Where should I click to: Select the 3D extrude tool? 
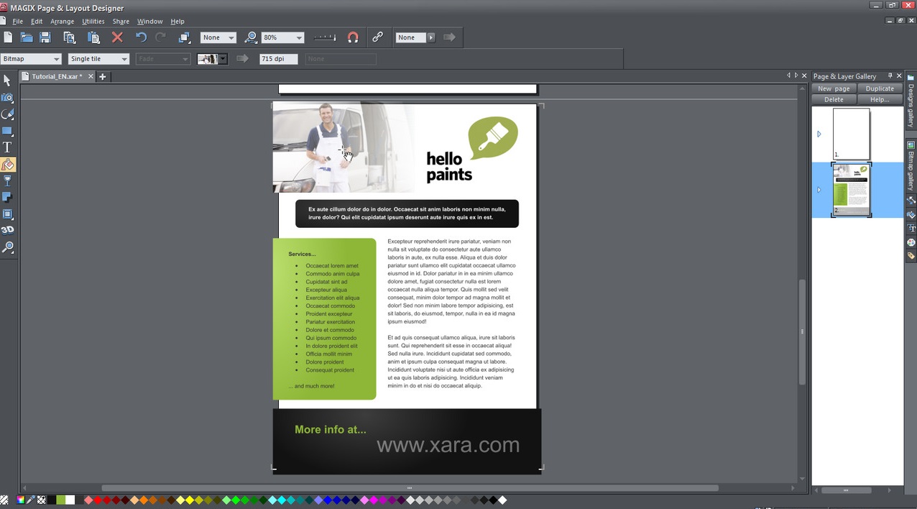pos(7,230)
